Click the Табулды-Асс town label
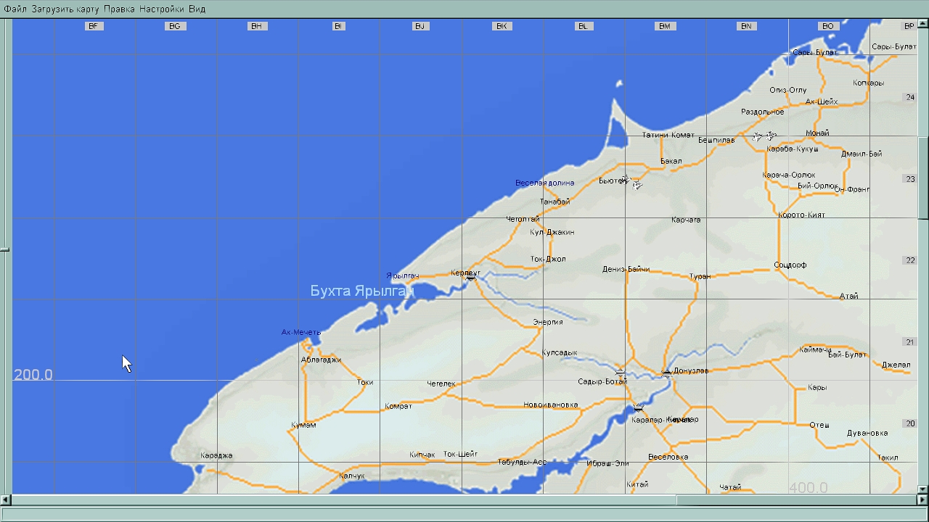Viewport: 929px width, 522px height. pos(523,462)
